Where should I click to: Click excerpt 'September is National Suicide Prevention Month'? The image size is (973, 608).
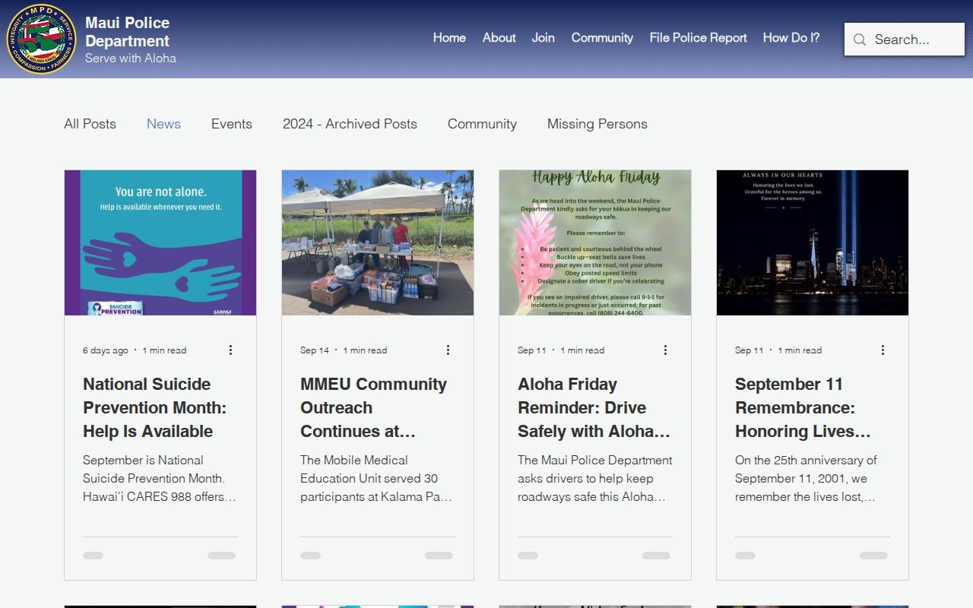coord(160,478)
